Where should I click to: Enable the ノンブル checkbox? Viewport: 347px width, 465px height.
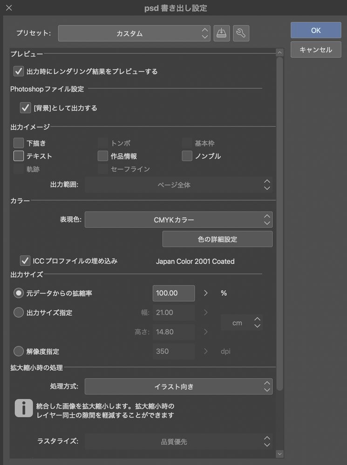tap(187, 156)
